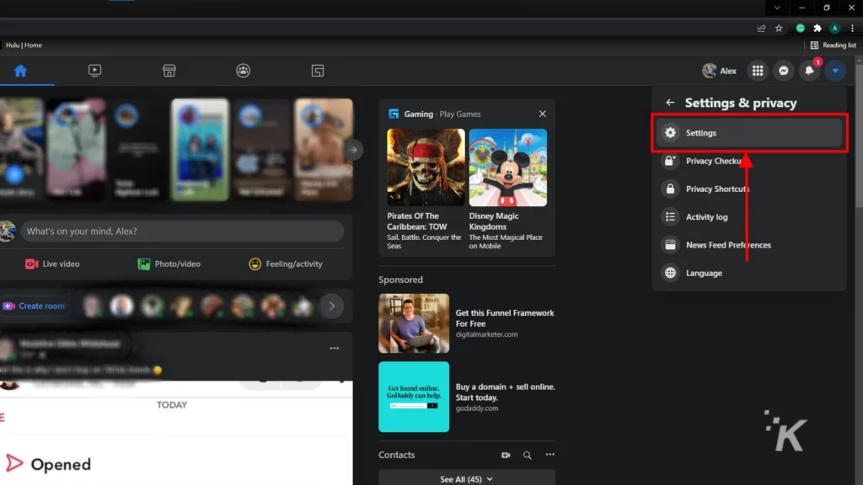
Task: Open the nine-dot Menu grid icon
Action: click(758, 71)
